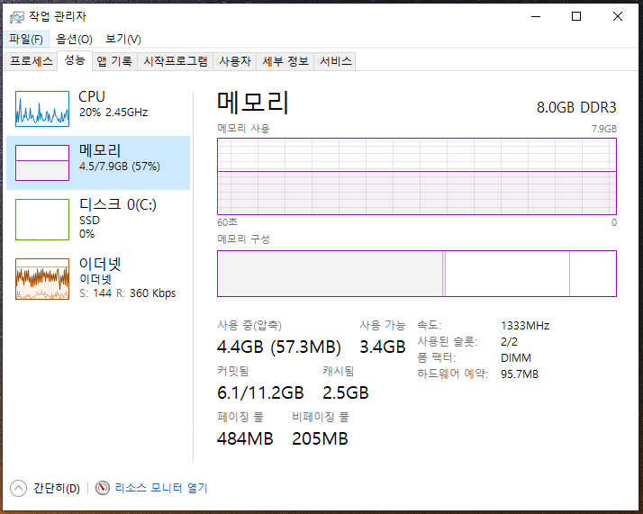Click the large 메모리 heading
643x514 pixels.
pos(253,102)
